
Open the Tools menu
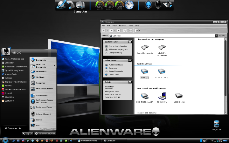131,26
